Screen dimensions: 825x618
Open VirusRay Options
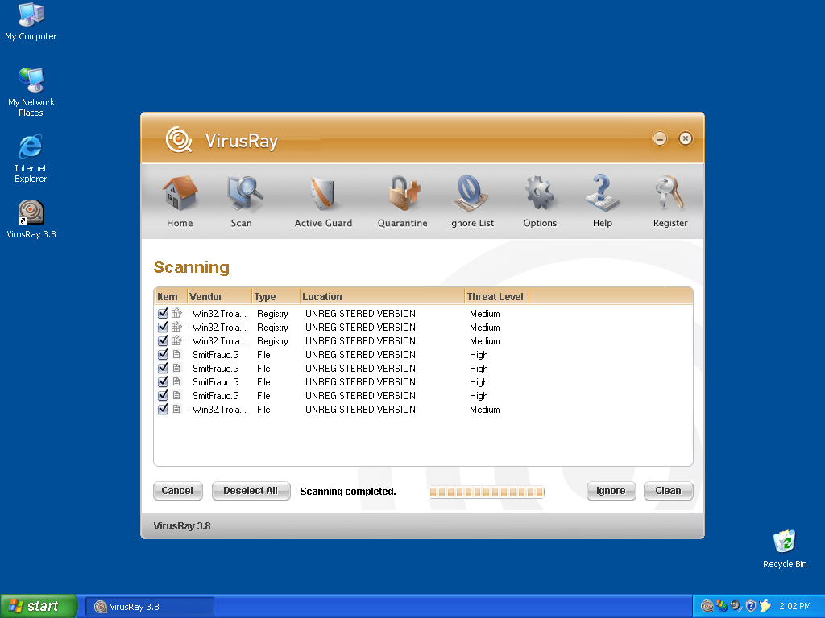[x=540, y=200]
